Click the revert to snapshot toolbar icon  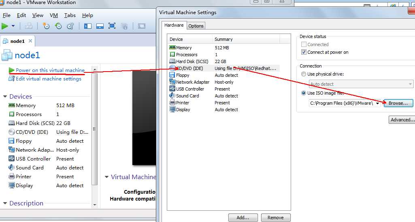click(58, 26)
